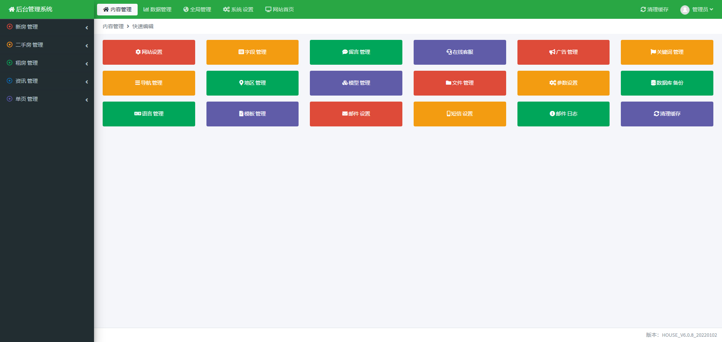The height and width of the screenshot is (342, 722).
Task: Open the orange 短信设置 tile
Action: [x=460, y=114]
